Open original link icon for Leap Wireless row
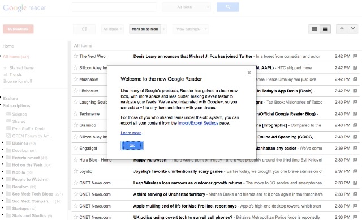362x220 pixels. [x=355, y=183]
